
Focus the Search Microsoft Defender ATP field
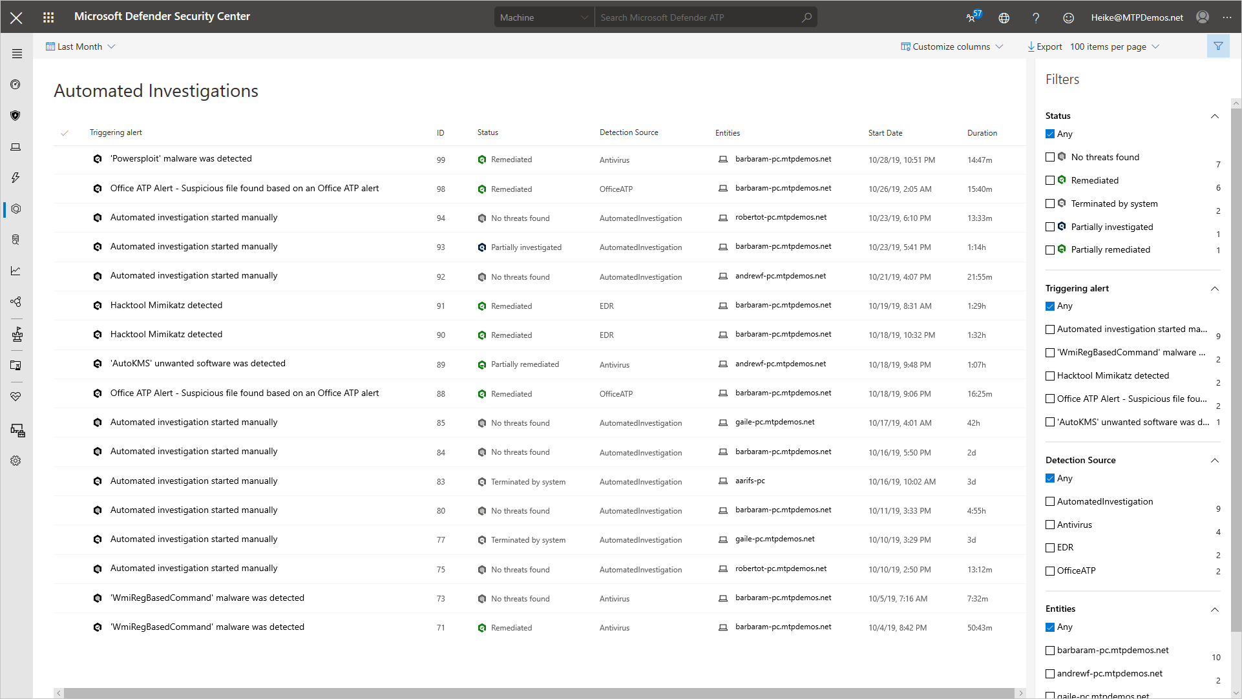pos(698,17)
